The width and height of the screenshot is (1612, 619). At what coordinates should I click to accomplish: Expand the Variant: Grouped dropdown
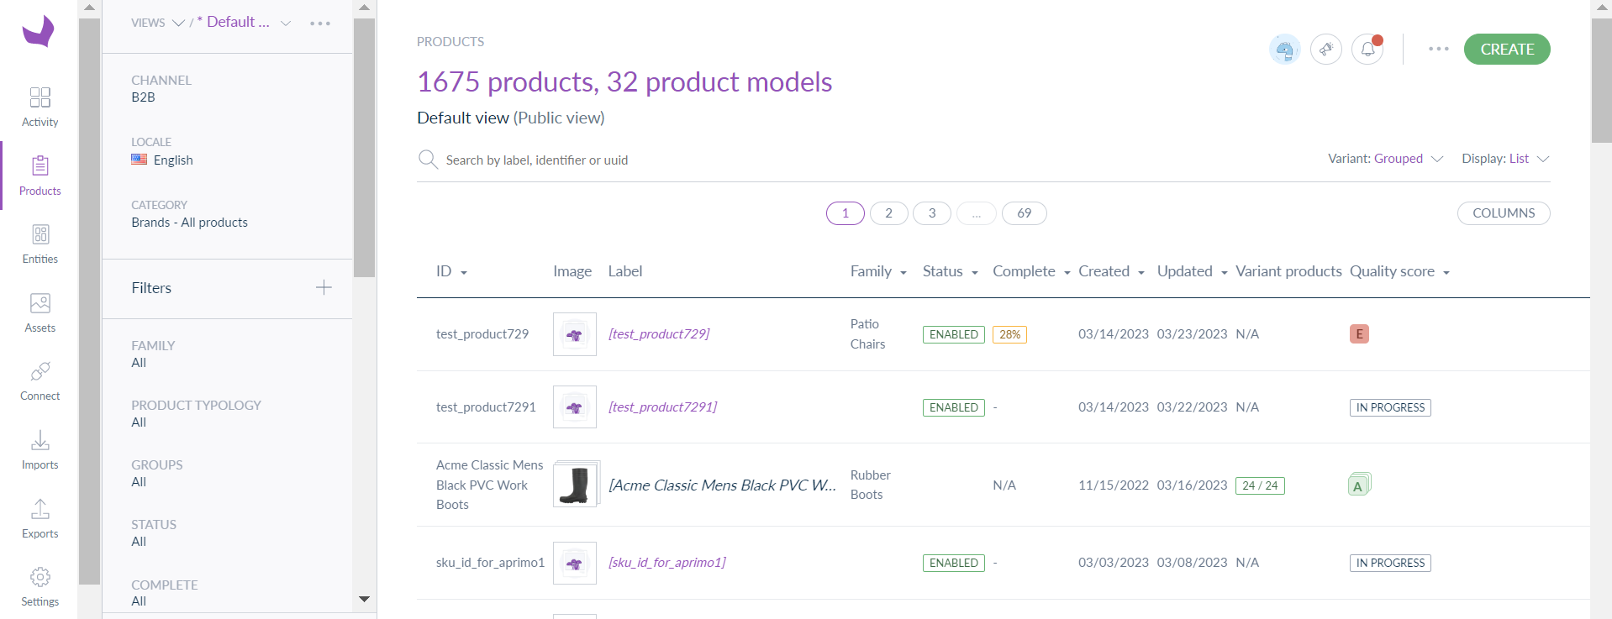[x=1384, y=159]
